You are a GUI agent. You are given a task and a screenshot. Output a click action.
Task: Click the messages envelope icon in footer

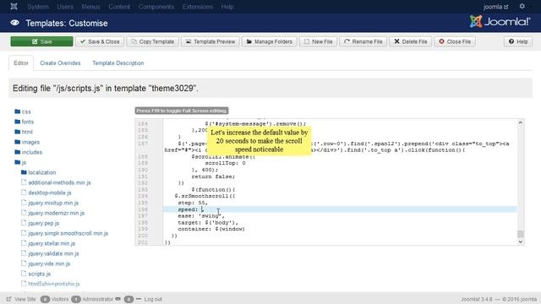[x=118, y=299]
